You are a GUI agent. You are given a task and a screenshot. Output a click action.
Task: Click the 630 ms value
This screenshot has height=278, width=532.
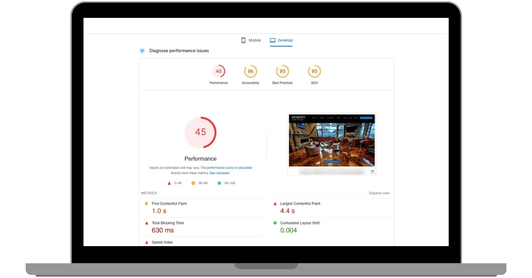click(163, 230)
